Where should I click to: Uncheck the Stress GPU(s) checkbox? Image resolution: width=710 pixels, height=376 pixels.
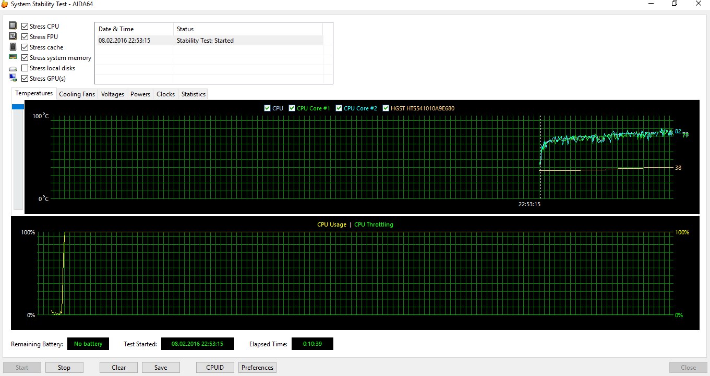coord(25,78)
